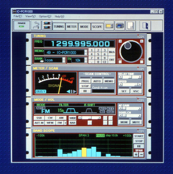
Task: Toggle the MUTE button
Action: coord(136,122)
